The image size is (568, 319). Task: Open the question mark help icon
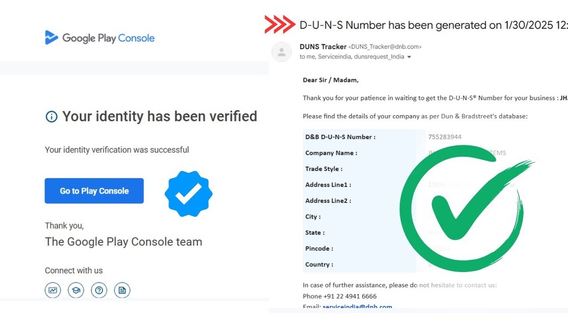coord(99,290)
